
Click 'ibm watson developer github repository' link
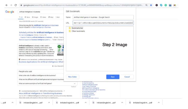94,90
